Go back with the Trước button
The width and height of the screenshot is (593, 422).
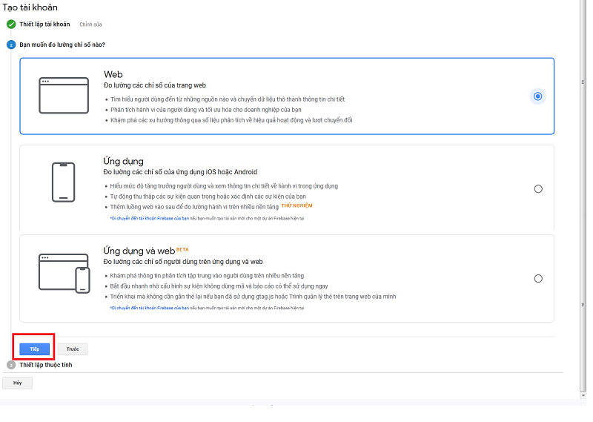click(x=73, y=349)
